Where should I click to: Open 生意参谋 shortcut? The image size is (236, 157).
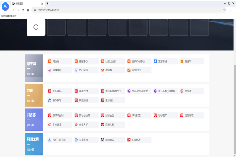click(166, 61)
